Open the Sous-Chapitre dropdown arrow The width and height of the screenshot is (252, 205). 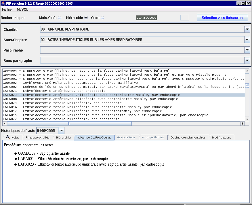[247, 39]
